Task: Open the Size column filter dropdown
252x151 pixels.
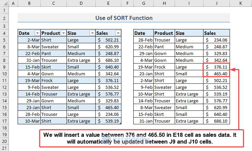Action: click(92, 33)
